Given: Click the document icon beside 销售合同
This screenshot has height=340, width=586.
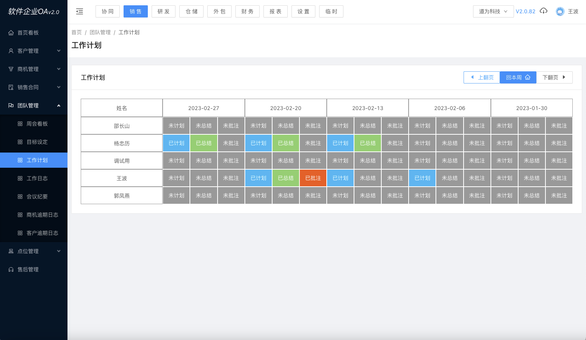Looking at the screenshot, I should coord(11,87).
